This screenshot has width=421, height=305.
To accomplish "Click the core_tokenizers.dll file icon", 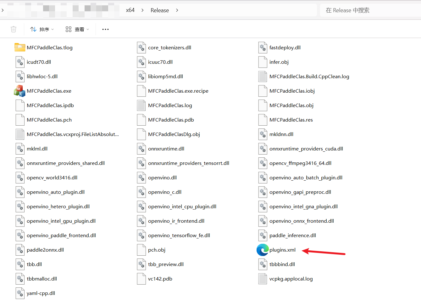I will pyautogui.click(x=141, y=47).
